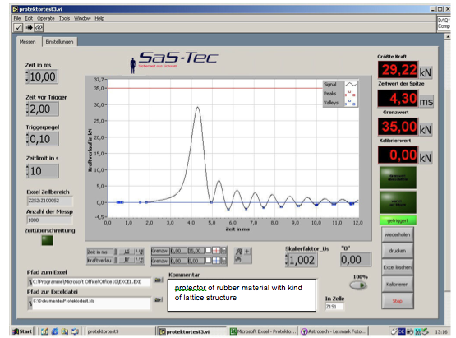
Task: Click the wiederholen button
Action: 397,234
